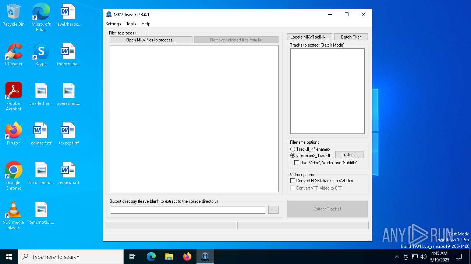Viewport: 471px width, 264px height.
Task: Open VLC media player shortcut
Action: tap(14, 216)
